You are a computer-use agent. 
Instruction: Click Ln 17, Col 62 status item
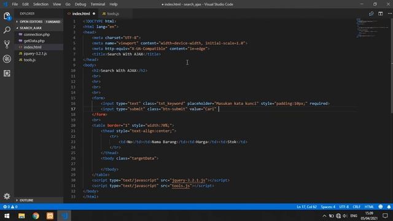[306, 207]
